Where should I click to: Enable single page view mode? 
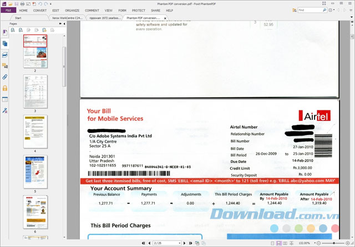272,243
